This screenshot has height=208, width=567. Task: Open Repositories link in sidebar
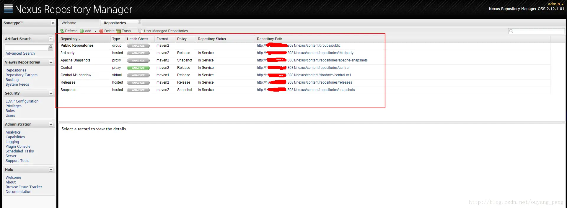pos(16,70)
